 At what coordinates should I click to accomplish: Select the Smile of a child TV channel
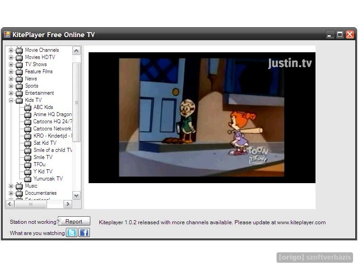click(x=53, y=150)
